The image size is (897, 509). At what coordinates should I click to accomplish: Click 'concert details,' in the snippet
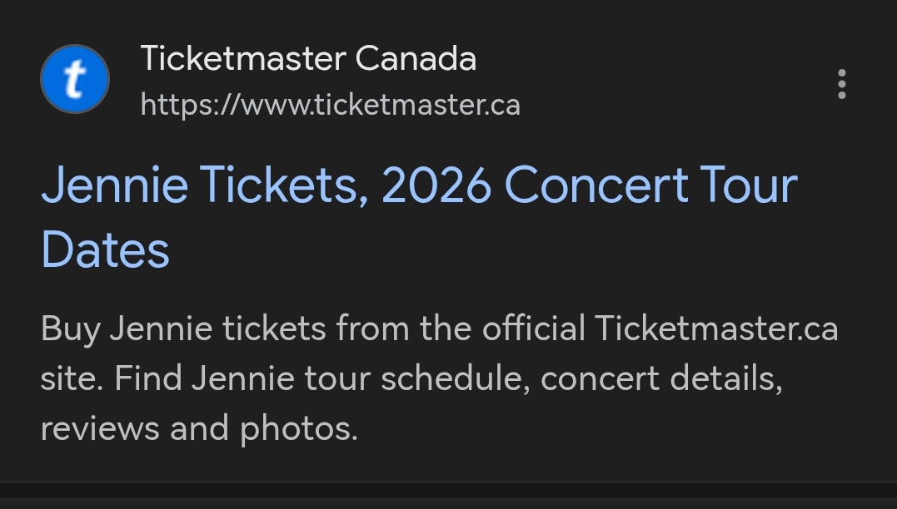pyautogui.click(x=661, y=379)
